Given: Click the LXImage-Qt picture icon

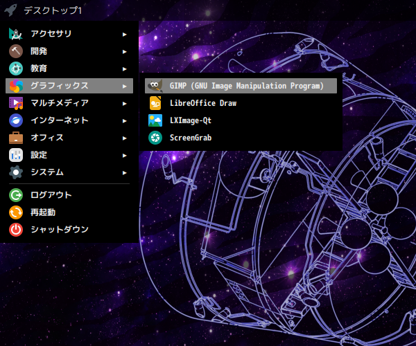Looking at the screenshot, I should (x=155, y=120).
